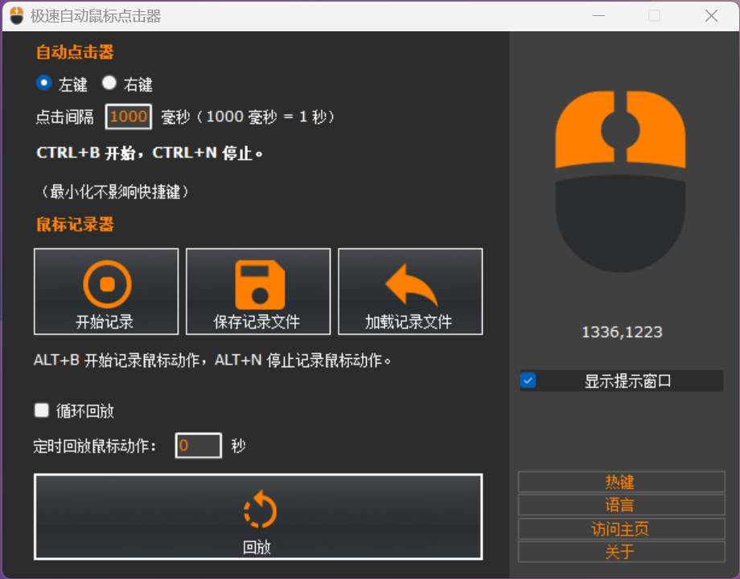Select the 左键 left button radio
The image size is (740, 579).
[x=44, y=83]
